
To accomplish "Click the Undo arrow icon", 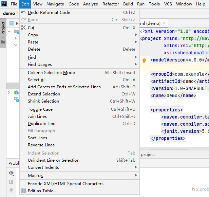I will click(23, 13).
